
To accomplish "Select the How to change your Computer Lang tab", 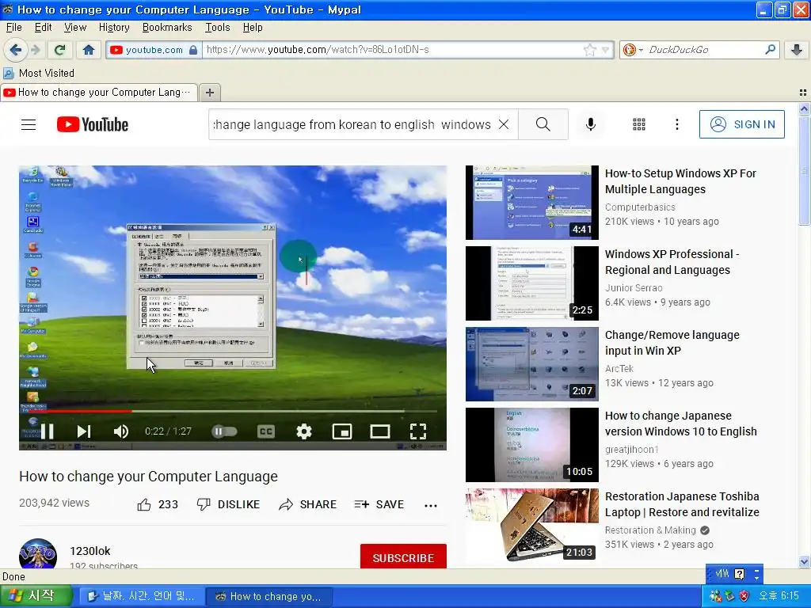I will (99, 93).
